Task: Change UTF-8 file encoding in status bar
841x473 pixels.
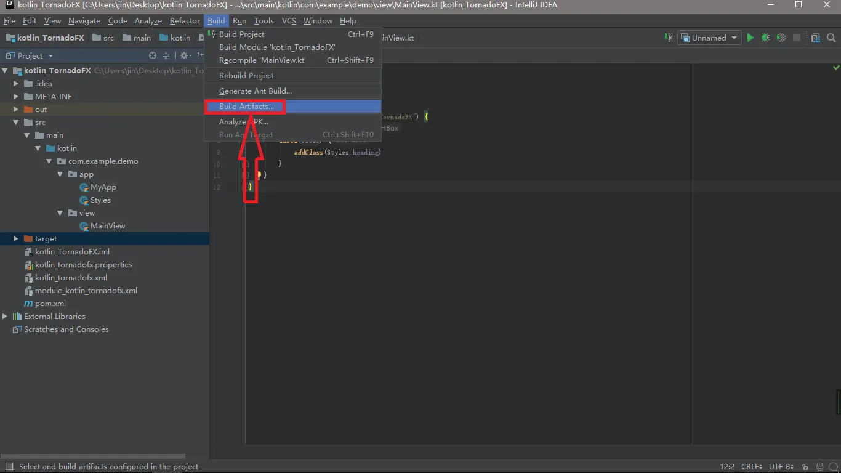Action: coord(781,467)
